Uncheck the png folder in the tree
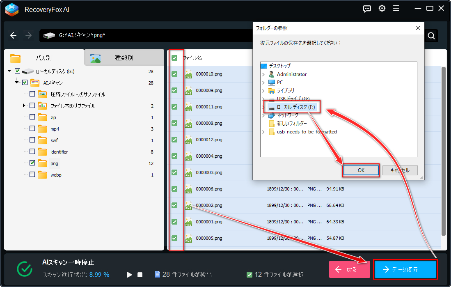This screenshot has width=451, height=287. tap(32, 163)
